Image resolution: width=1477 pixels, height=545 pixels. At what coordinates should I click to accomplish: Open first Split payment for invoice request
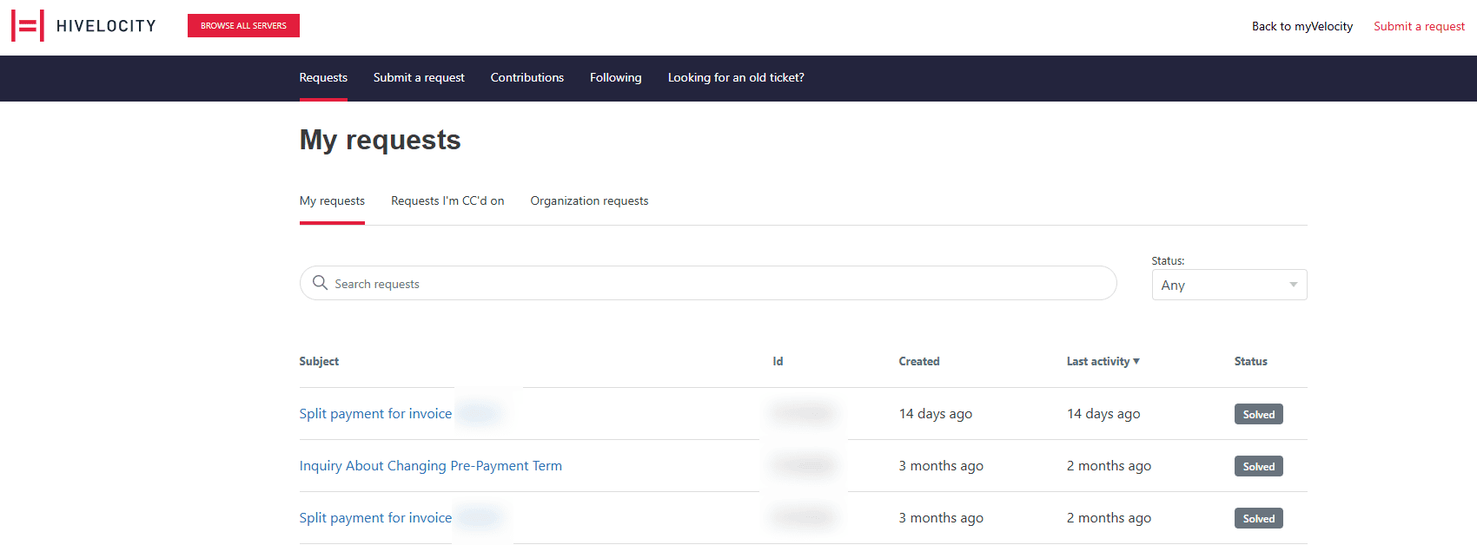375,414
